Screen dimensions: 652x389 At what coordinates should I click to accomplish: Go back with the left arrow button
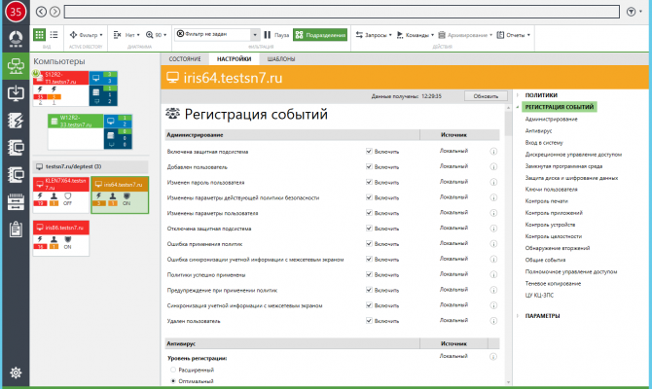tap(41, 12)
